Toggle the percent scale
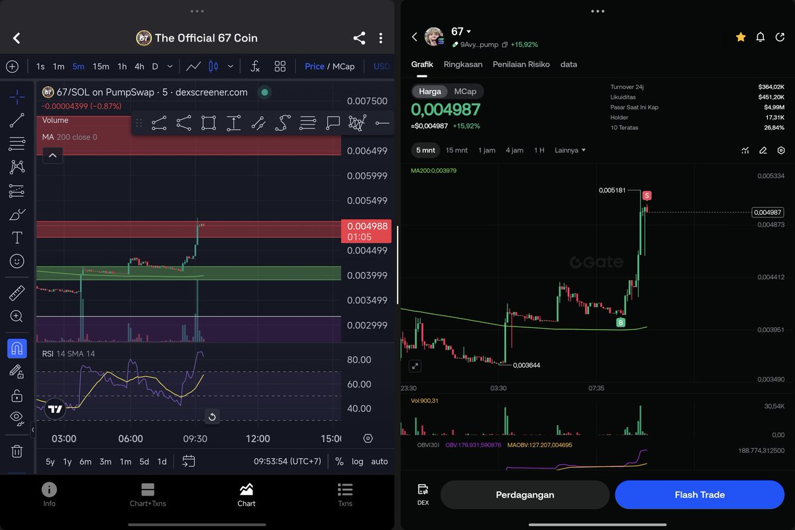795x530 pixels. pos(340,462)
